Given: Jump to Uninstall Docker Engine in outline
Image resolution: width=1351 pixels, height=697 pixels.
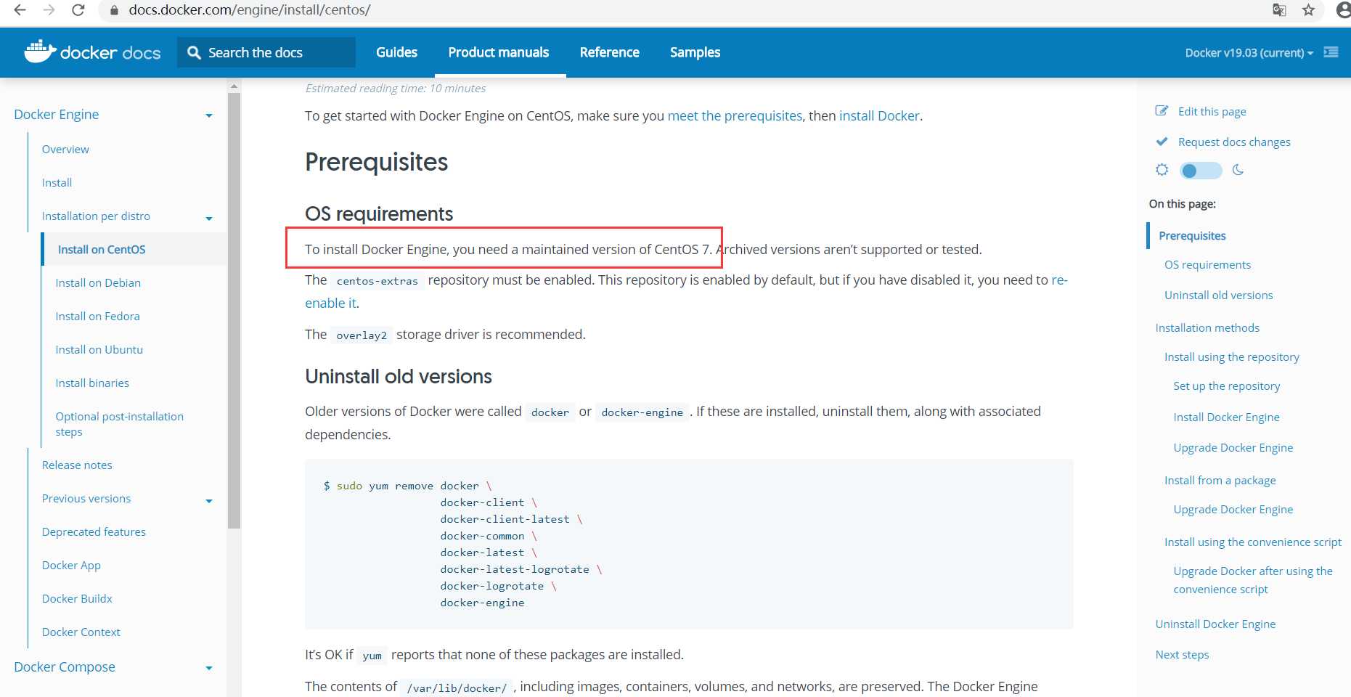Looking at the screenshot, I should [x=1215, y=624].
